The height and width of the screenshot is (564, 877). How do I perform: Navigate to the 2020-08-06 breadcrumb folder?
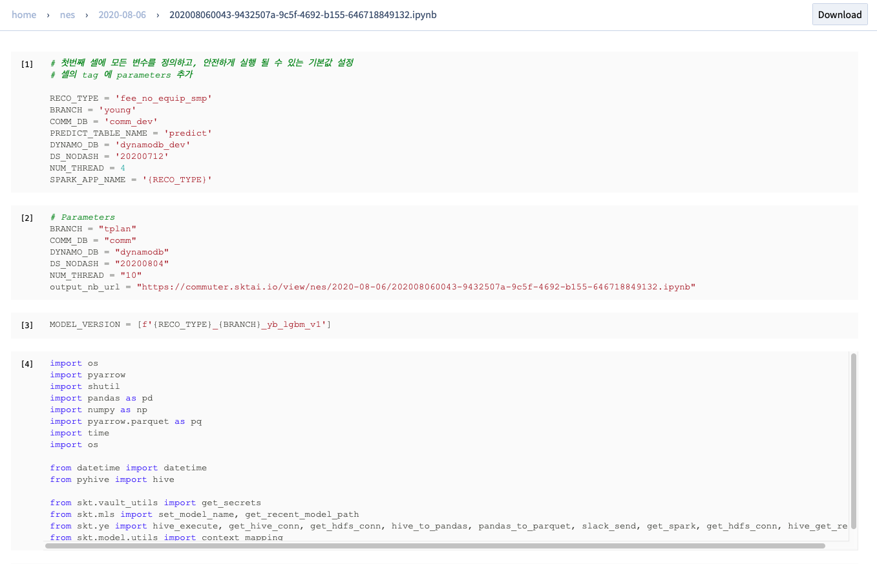[x=122, y=14]
